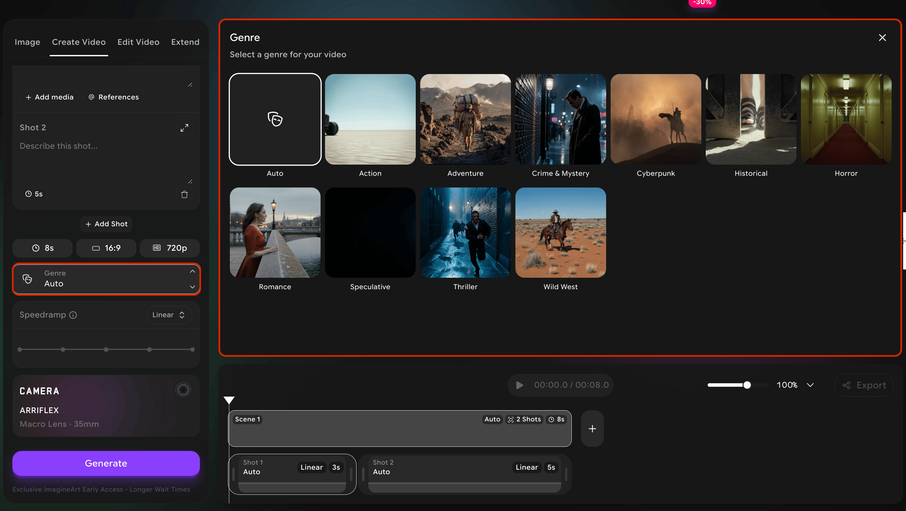The height and width of the screenshot is (511, 906).
Task: Click the 00:00.0 / 00:08.0 timecode
Action: coord(571,385)
